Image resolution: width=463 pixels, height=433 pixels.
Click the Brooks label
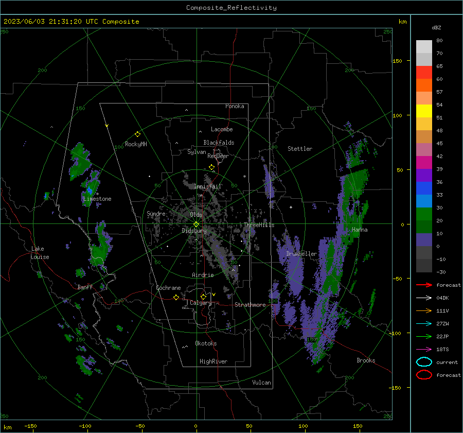point(366,360)
